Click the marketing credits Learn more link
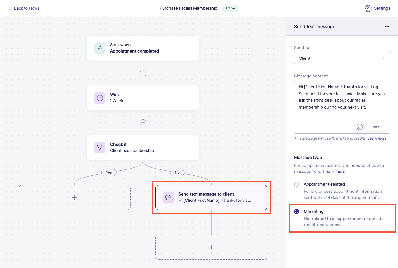 pos(377,138)
